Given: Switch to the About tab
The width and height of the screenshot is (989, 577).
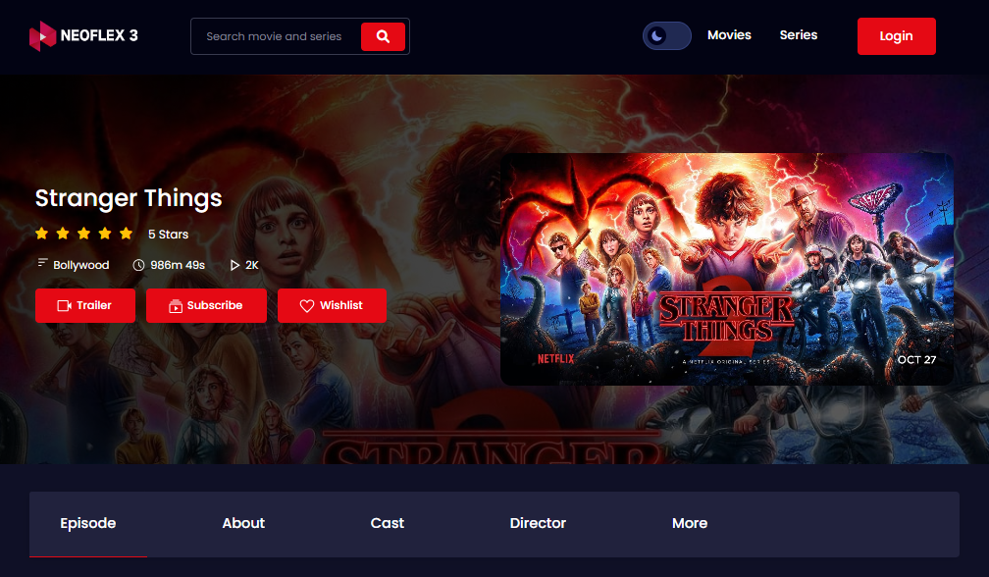Looking at the screenshot, I should 243,523.
